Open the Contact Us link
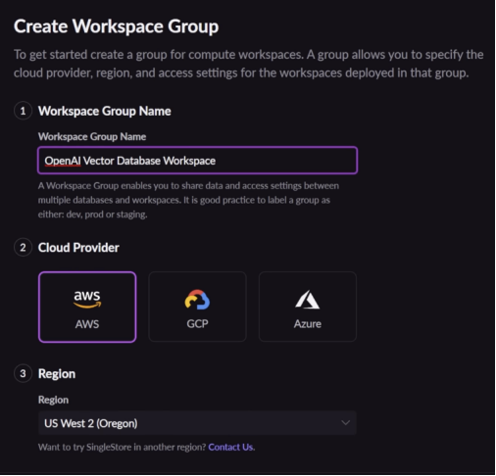This screenshot has width=496, height=476. tap(230, 447)
